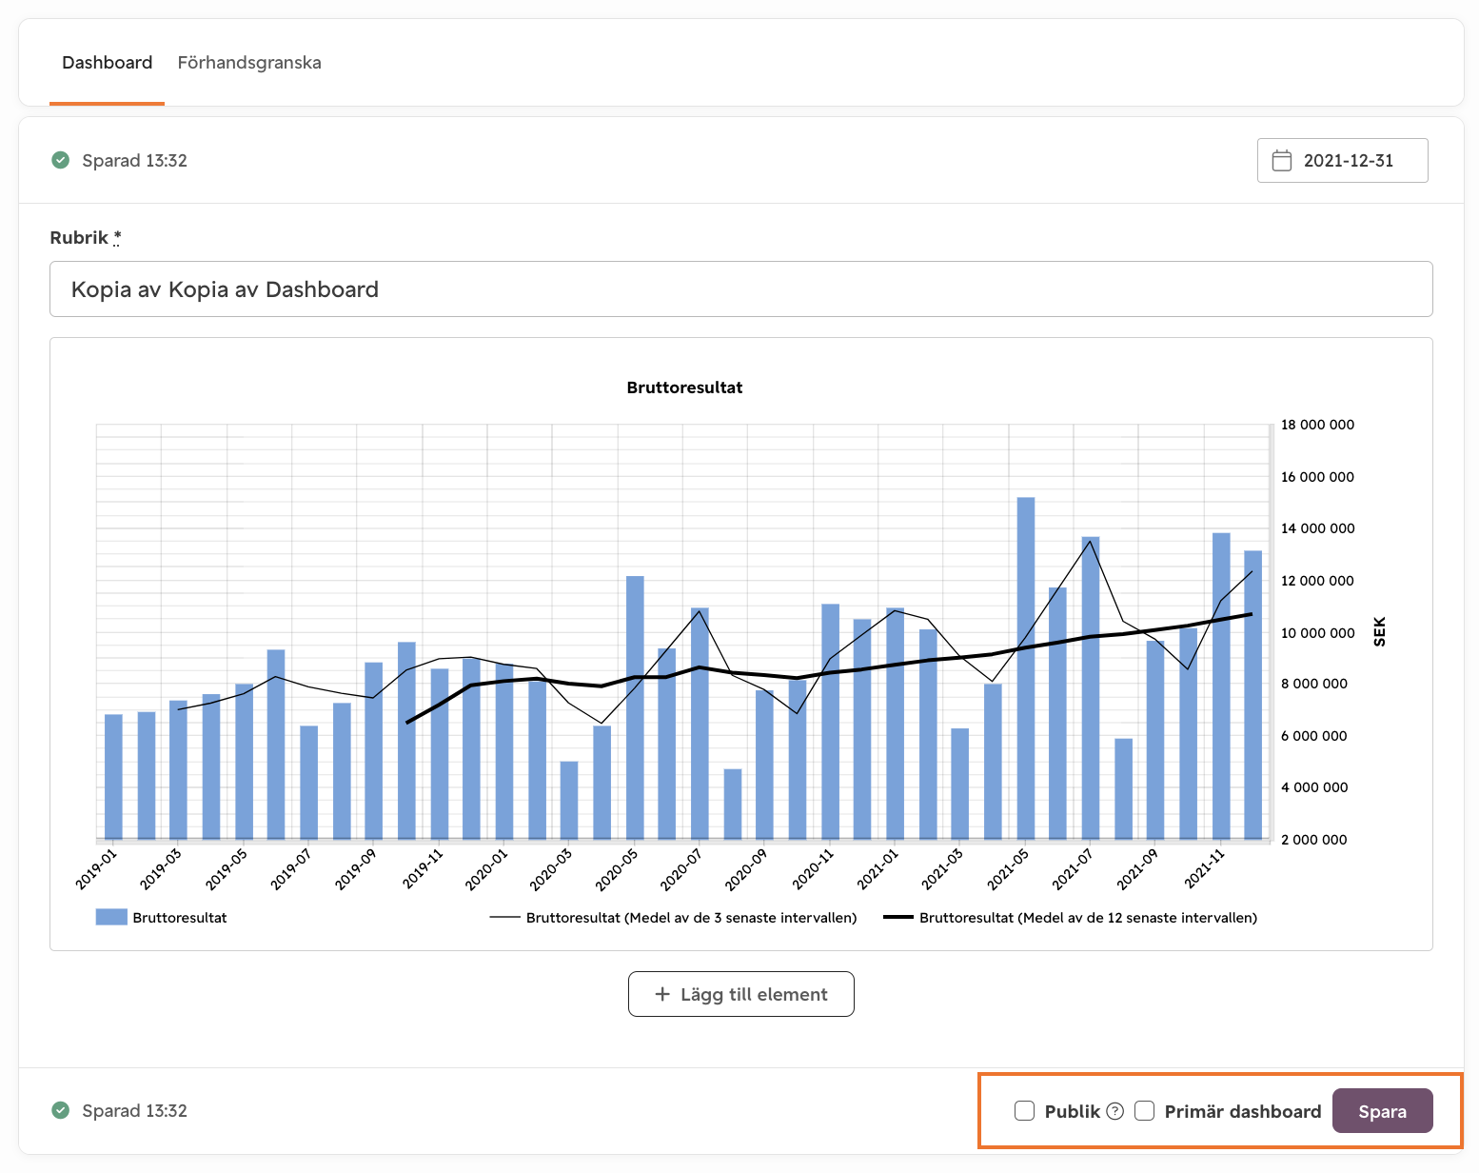Click the 18 000 000 axis label
The height and width of the screenshot is (1173, 1479).
1317,425
